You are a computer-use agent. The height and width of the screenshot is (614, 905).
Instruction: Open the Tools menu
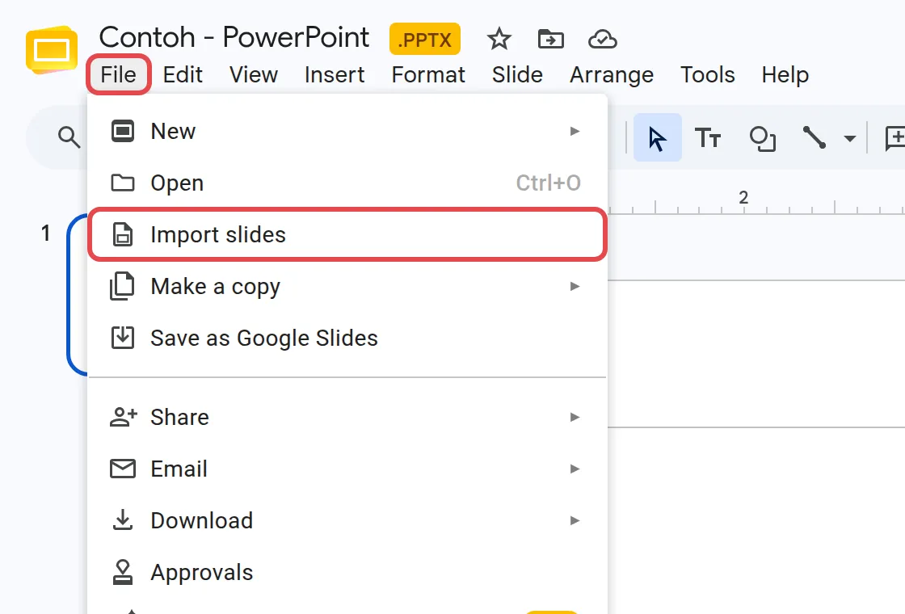click(x=708, y=74)
